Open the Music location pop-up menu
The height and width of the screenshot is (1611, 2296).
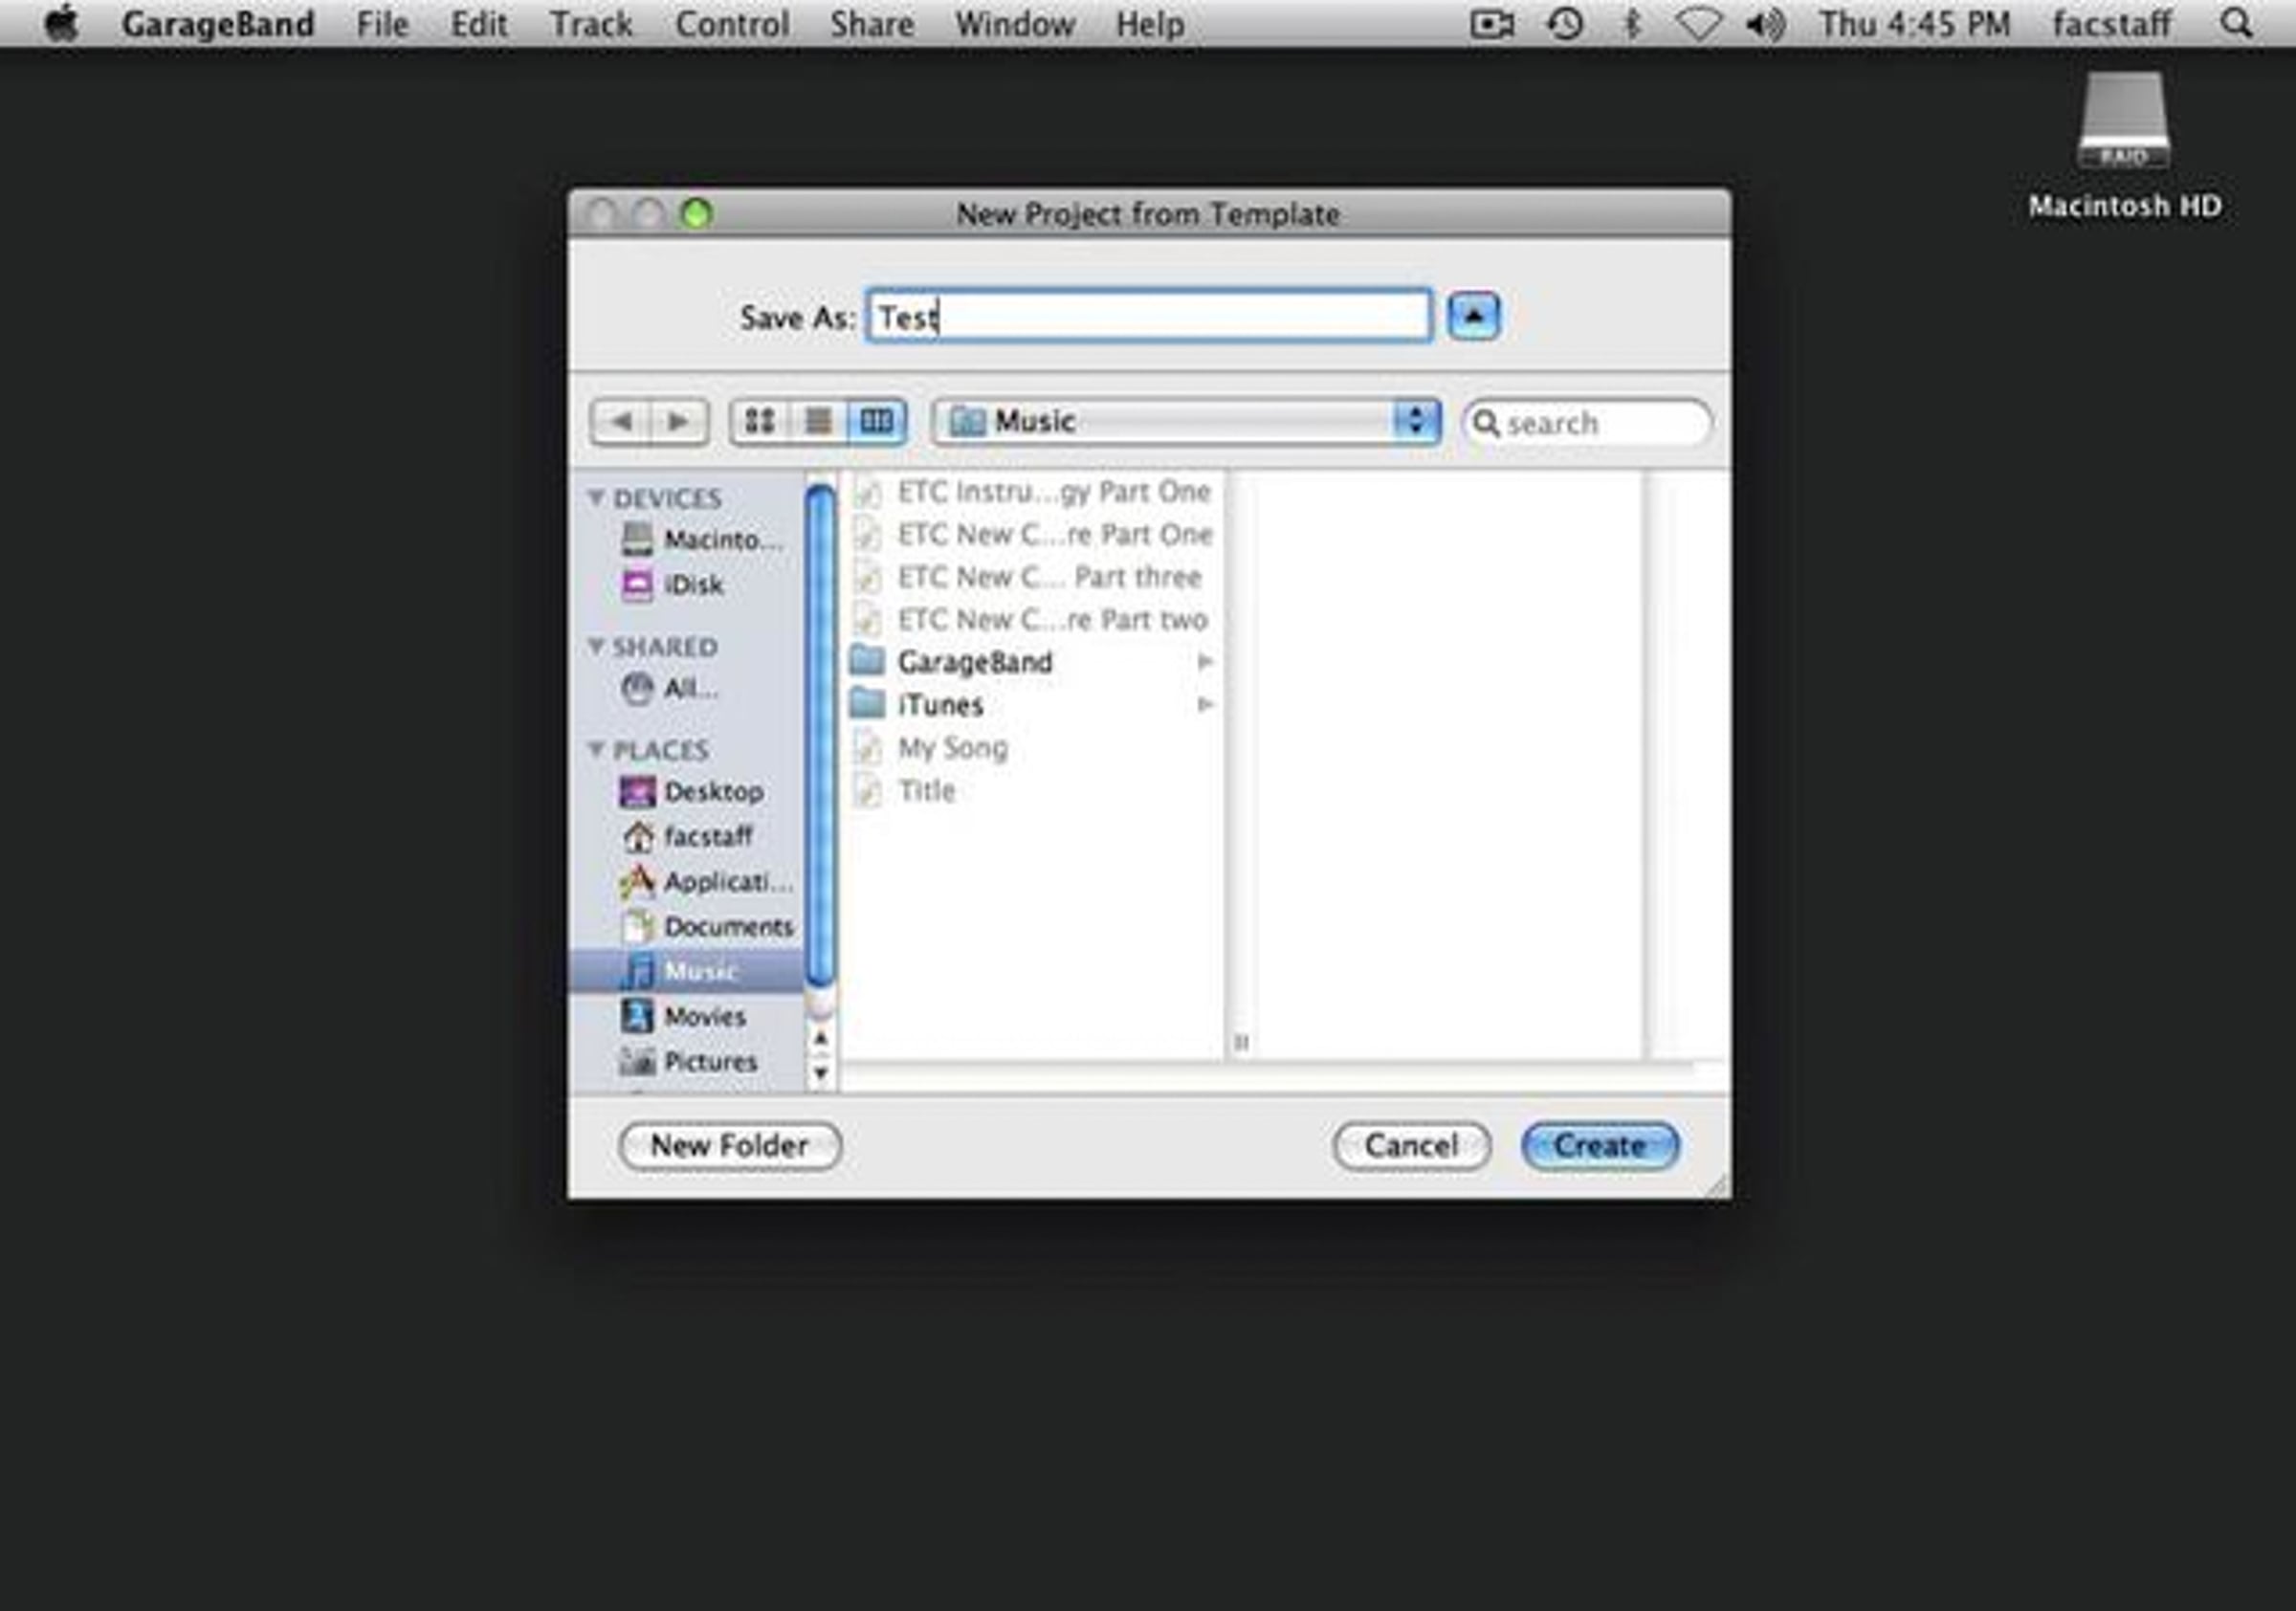[x=1186, y=421]
